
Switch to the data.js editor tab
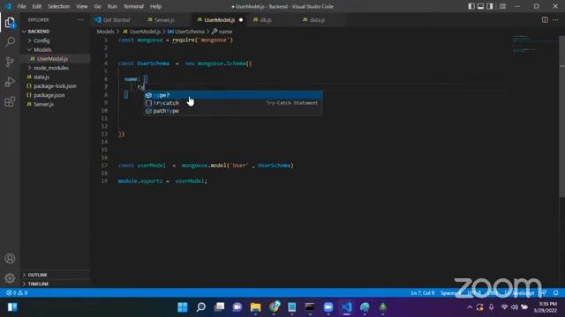tap(317, 19)
